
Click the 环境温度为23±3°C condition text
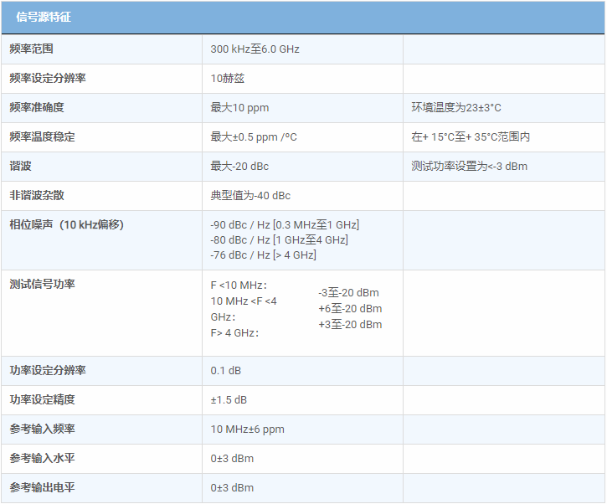[x=455, y=108]
